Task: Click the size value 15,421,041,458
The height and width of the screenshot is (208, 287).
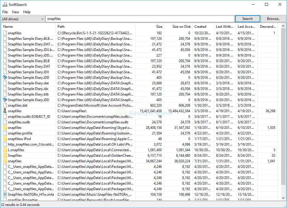Action: click(x=151, y=111)
